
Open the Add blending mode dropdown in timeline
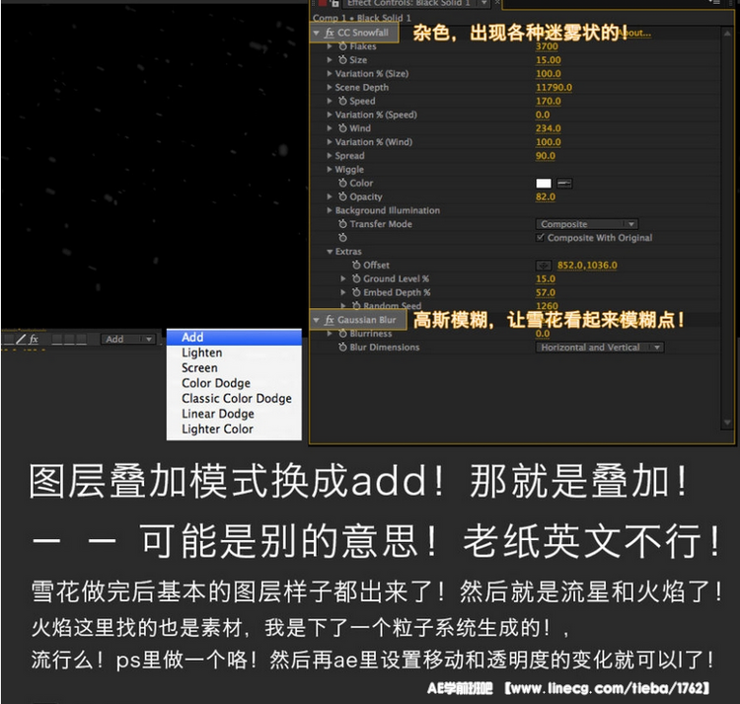pos(128,339)
